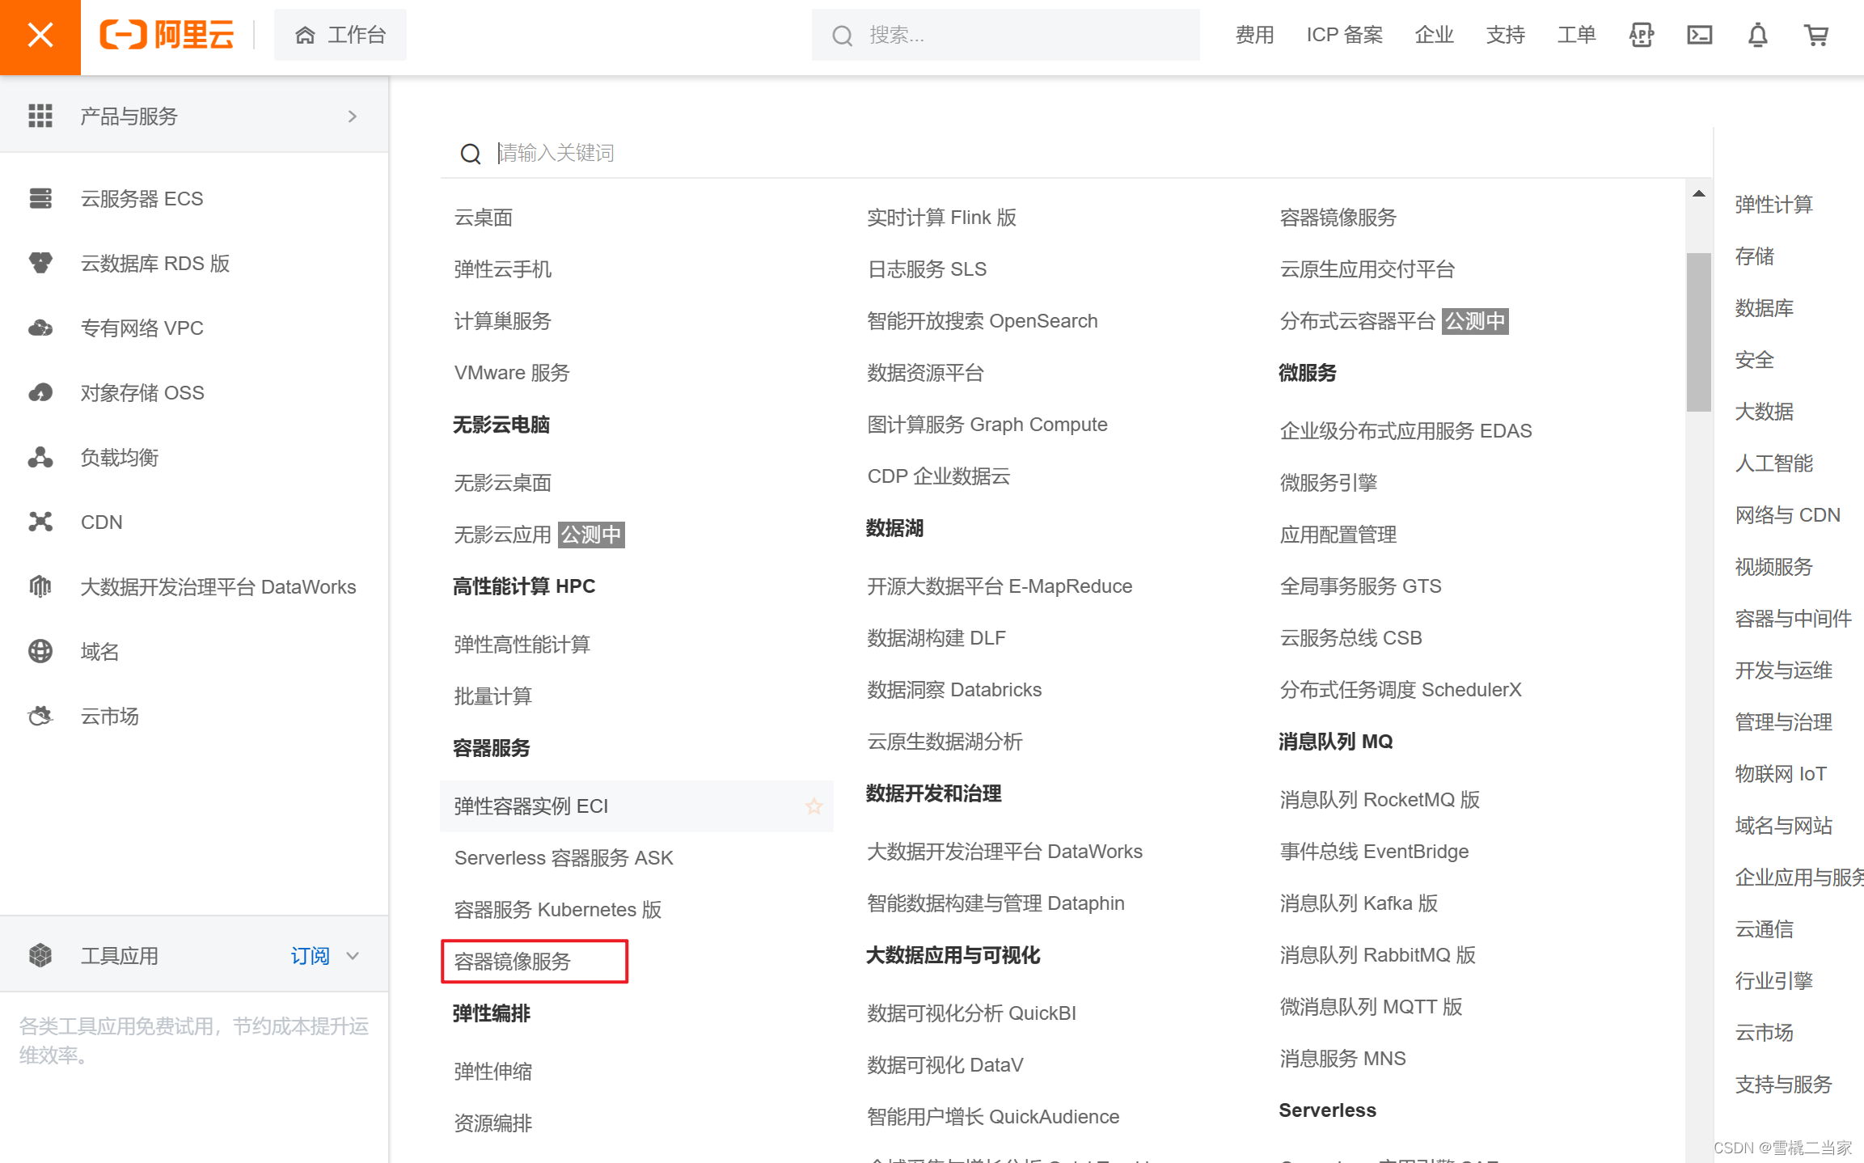This screenshot has height=1163, width=1864.
Task: Jump to the 人工智能 category
Action: click(x=1774, y=463)
